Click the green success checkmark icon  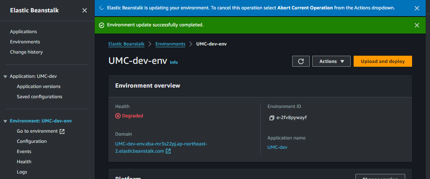coord(102,25)
